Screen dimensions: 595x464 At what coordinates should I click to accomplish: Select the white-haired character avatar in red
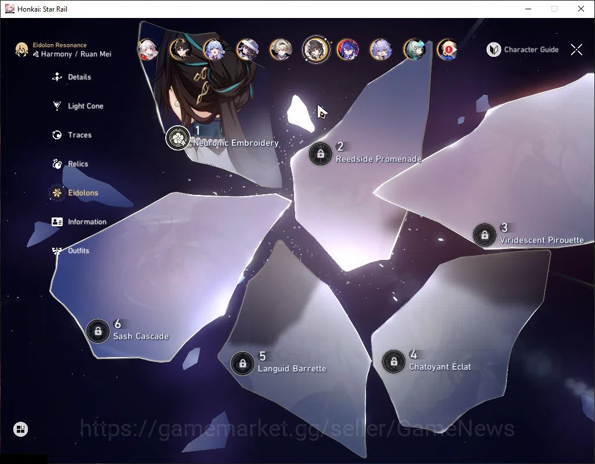148,50
